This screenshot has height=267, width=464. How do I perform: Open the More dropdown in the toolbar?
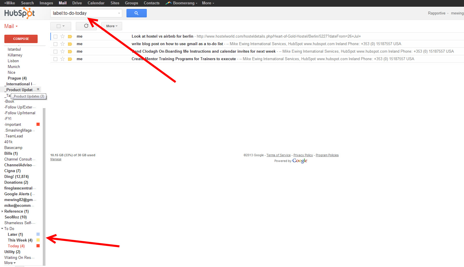(111, 26)
